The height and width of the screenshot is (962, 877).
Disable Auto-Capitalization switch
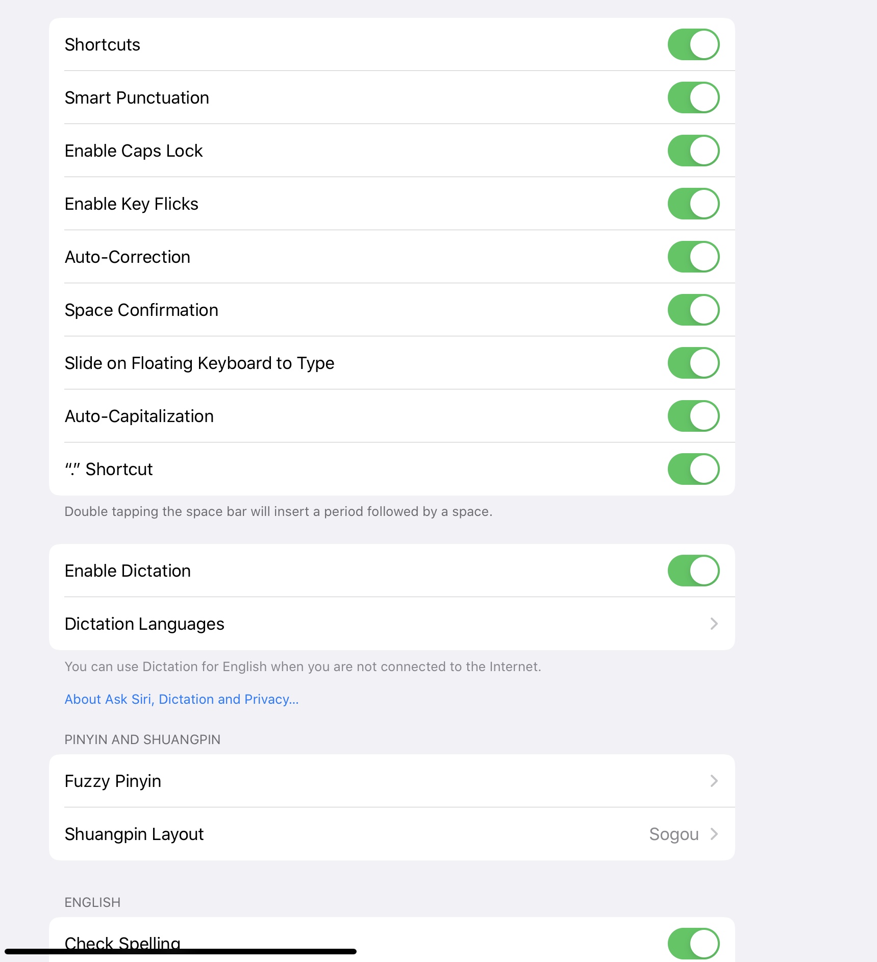click(x=693, y=416)
